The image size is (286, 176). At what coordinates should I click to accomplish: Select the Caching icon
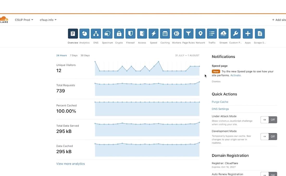[165, 33]
